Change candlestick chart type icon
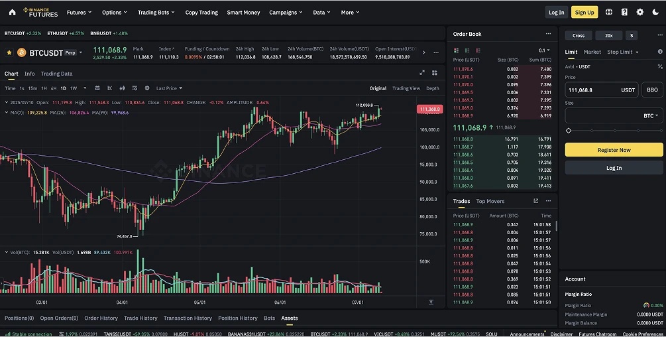 [x=122, y=88]
